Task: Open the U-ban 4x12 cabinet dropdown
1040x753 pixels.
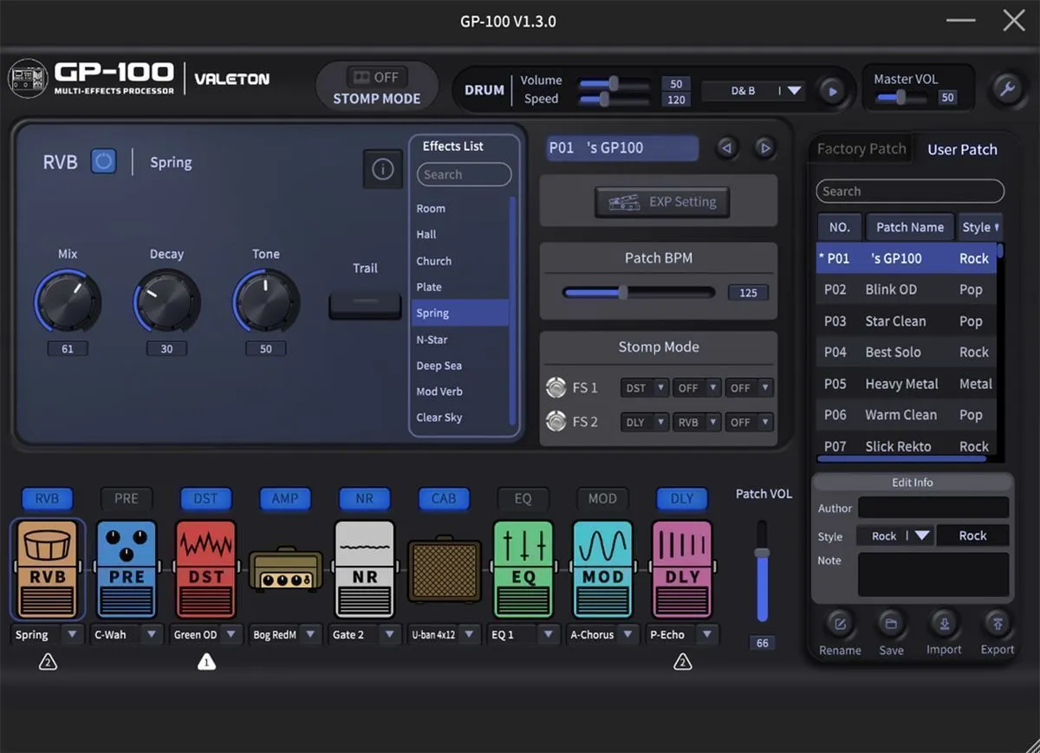Action: point(444,634)
